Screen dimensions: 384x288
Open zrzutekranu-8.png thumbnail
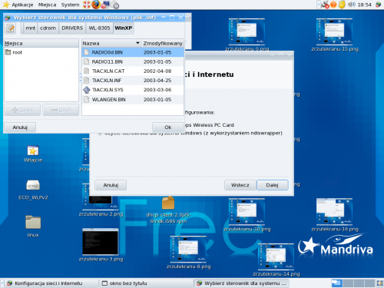(x=188, y=249)
